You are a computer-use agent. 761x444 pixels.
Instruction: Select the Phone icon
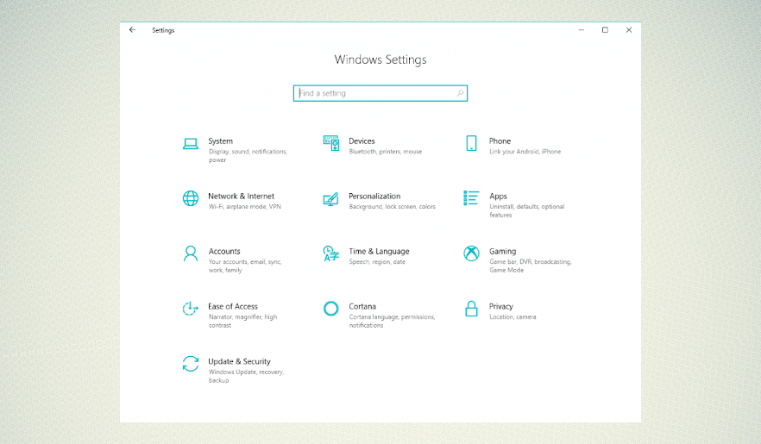point(471,143)
